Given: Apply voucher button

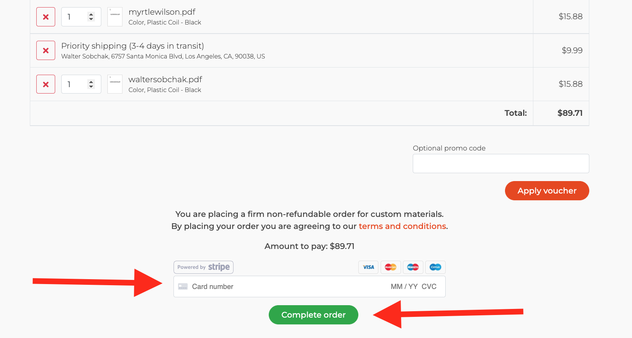Looking at the screenshot, I should [x=547, y=191].
